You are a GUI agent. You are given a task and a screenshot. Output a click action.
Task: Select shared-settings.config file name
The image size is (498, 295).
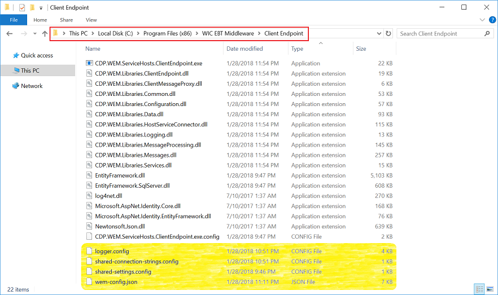point(123,271)
